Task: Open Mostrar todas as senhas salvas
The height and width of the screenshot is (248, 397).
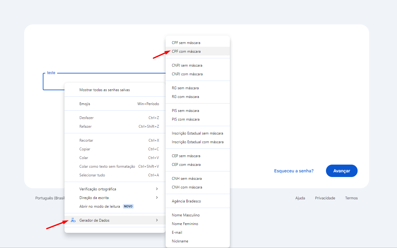Action: tap(115, 90)
